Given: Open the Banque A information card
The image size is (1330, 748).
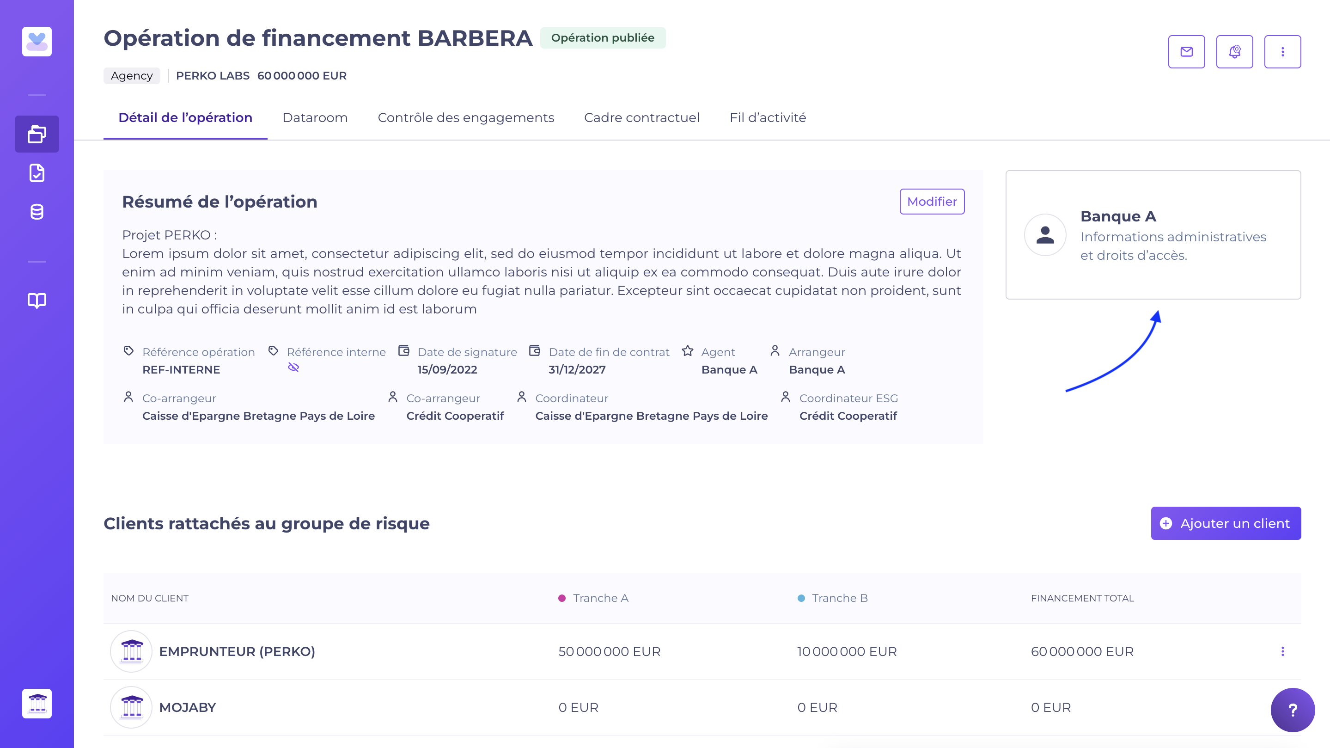Looking at the screenshot, I should pos(1153,235).
